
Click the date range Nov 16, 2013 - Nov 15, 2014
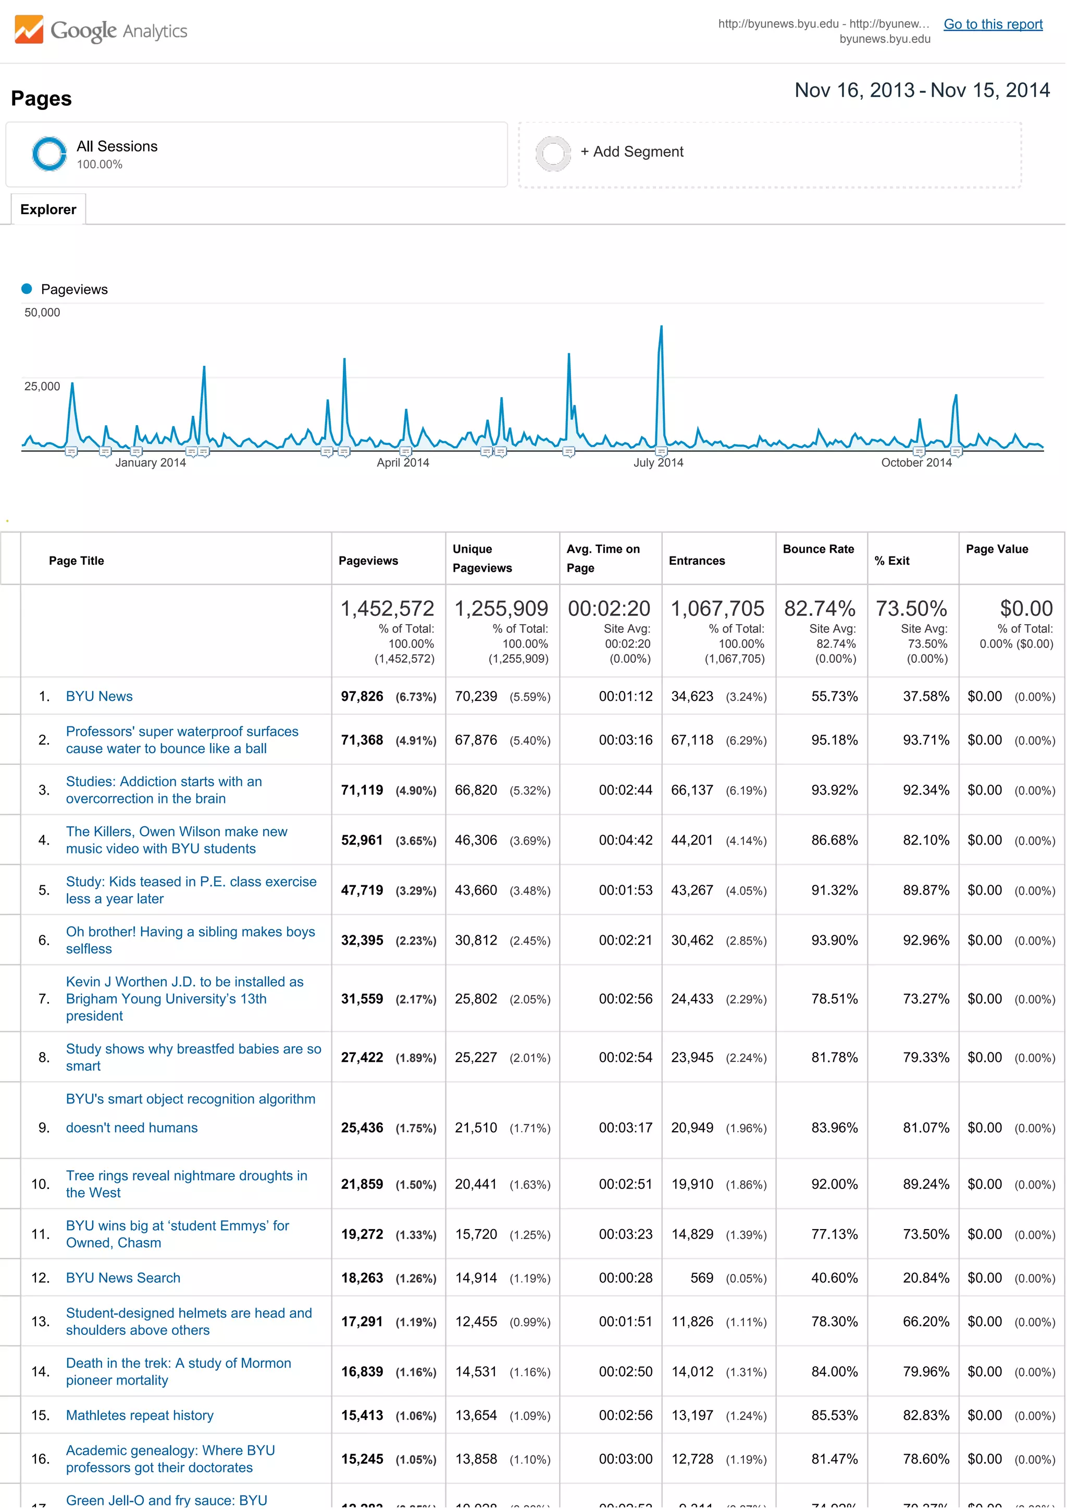coord(922,90)
